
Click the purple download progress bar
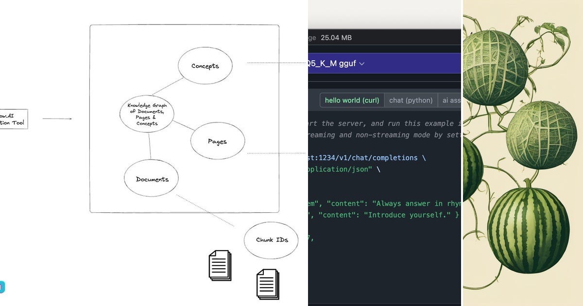click(384, 63)
